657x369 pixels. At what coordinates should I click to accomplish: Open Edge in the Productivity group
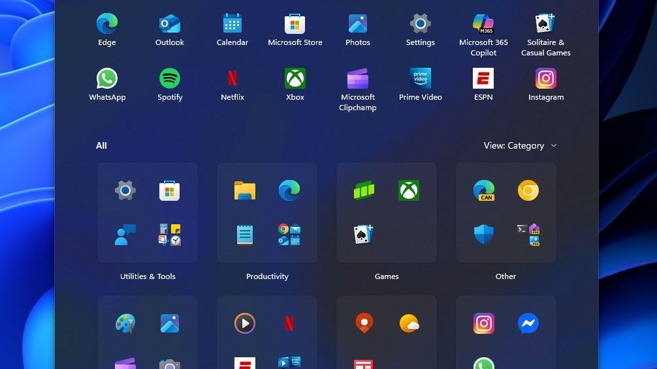point(289,190)
